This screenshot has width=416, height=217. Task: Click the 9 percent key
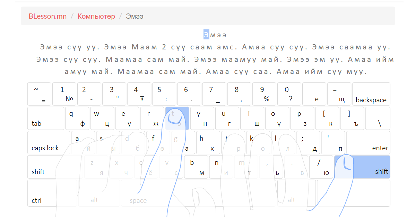point(264,94)
